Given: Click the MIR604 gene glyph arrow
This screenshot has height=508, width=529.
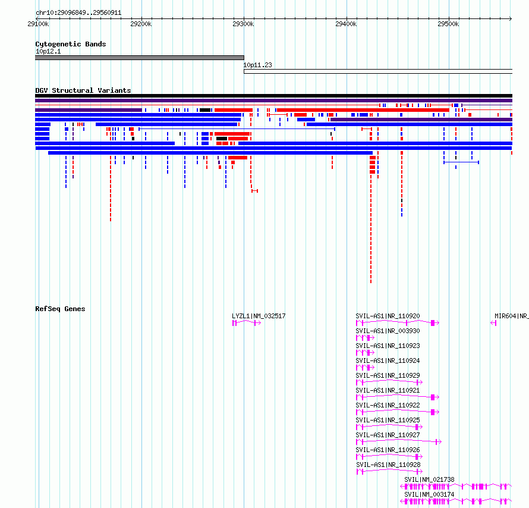Looking at the screenshot, I should click(x=493, y=323).
